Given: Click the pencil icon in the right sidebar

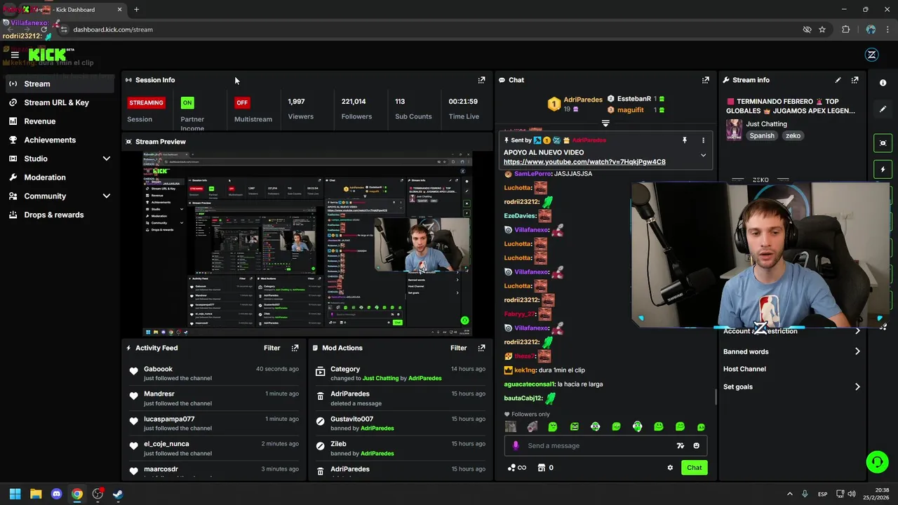Looking at the screenshot, I should click(883, 109).
